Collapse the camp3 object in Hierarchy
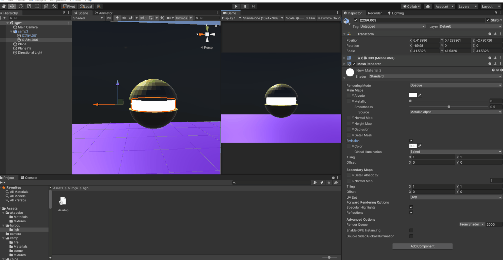 coord(11,31)
